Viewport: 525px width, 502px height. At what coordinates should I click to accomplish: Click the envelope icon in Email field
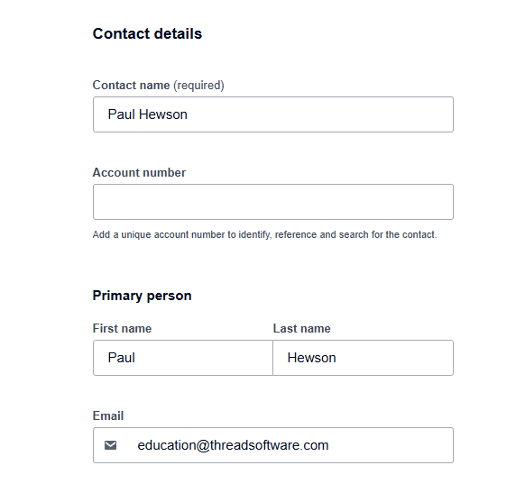(110, 445)
